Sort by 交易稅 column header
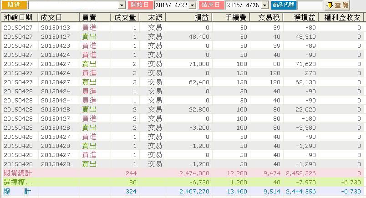Screen dimensions: 366x198 pos(267,17)
